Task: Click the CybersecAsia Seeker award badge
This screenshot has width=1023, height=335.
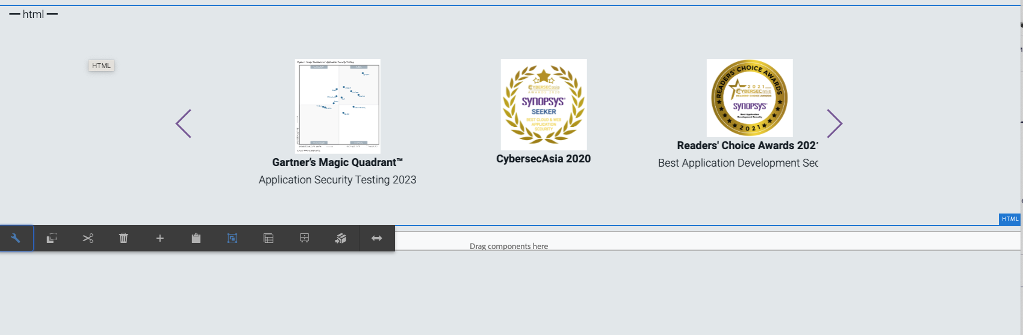Action: (x=544, y=104)
